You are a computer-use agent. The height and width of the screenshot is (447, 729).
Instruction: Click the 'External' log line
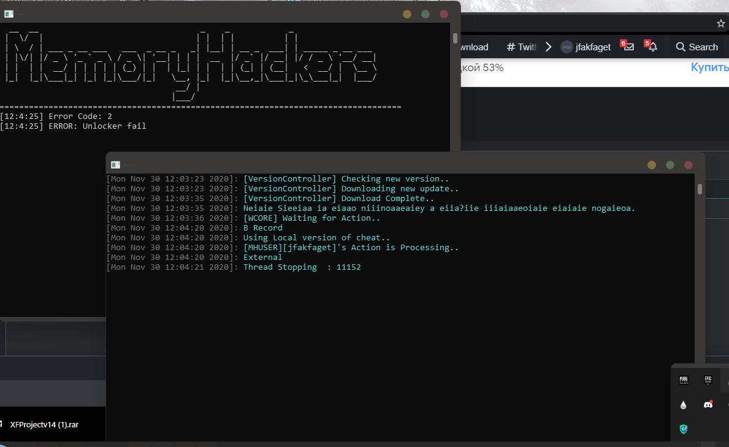(194, 257)
